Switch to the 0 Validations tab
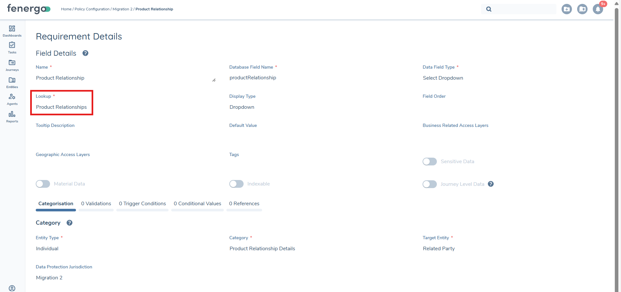621x292 pixels. tap(96, 204)
